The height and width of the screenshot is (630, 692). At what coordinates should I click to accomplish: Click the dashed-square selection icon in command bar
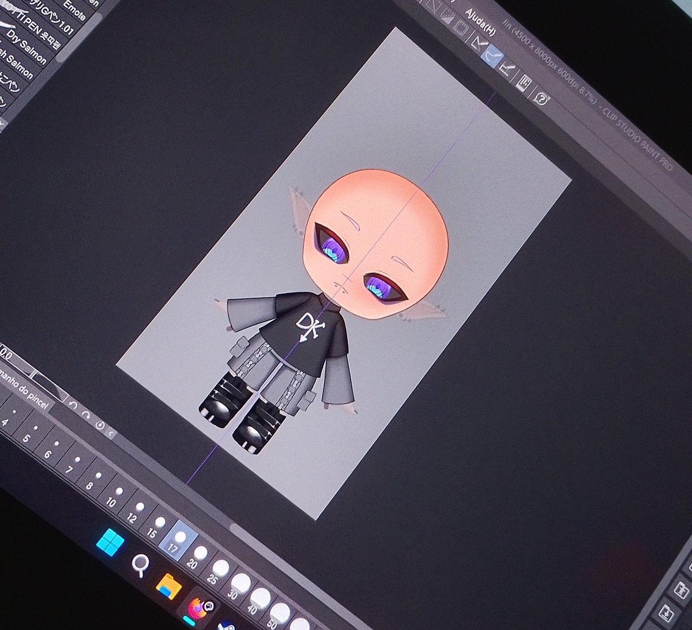(461, 27)
